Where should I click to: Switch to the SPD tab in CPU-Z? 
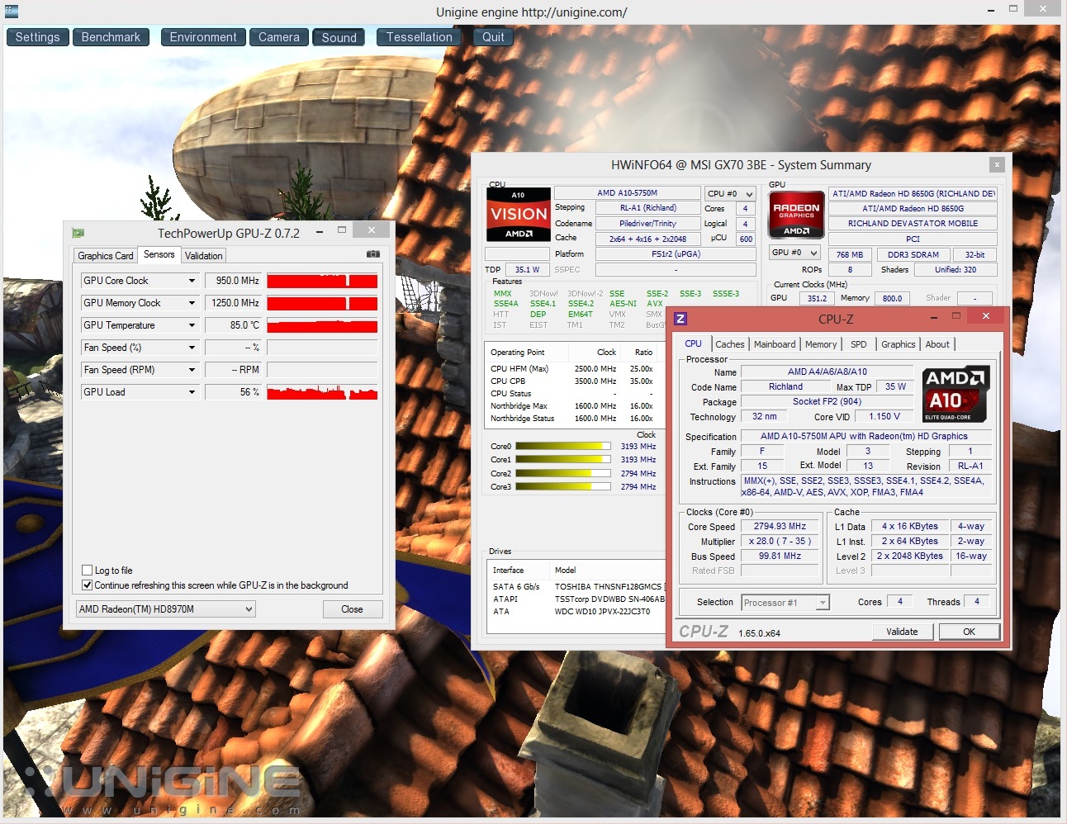(x=859, y=344)
